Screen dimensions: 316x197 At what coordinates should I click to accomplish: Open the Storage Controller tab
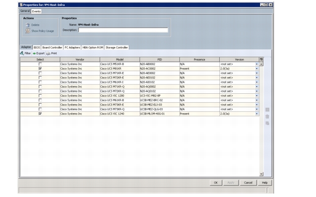click(117, 47)
